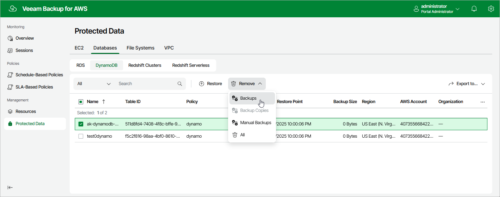This screenshot has width=500, height=197.
Task: Toggle the select-all header checkbox
Action: coord(81,102)
